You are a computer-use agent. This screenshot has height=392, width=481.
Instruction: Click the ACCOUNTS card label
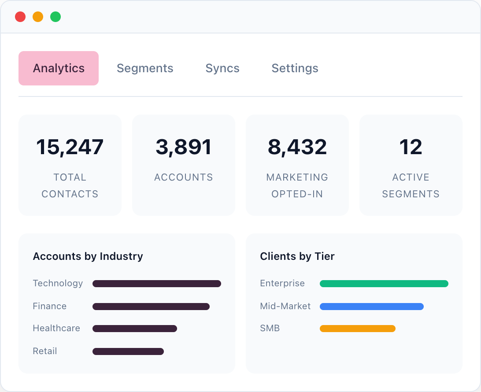tap(183, 178)
